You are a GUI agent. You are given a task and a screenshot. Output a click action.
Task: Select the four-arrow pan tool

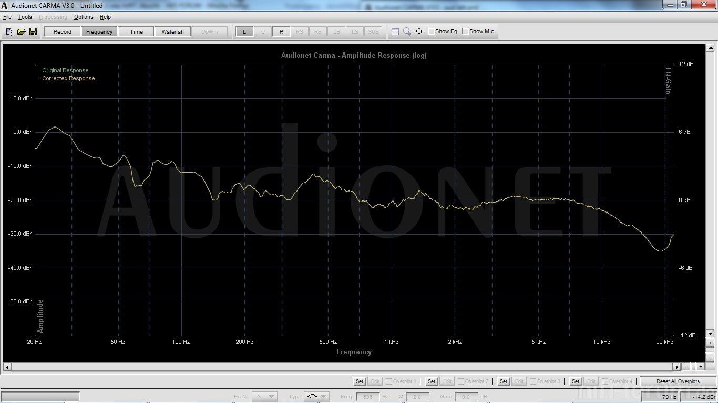tap(419, 31)
